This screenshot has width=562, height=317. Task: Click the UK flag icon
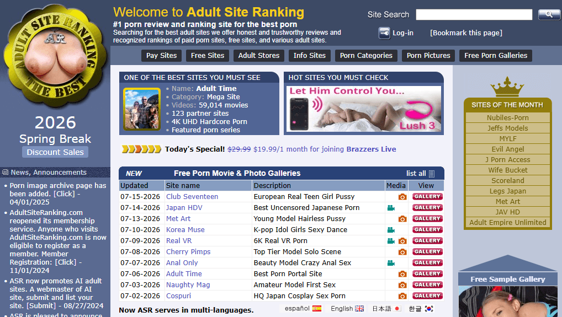(359, 308)
